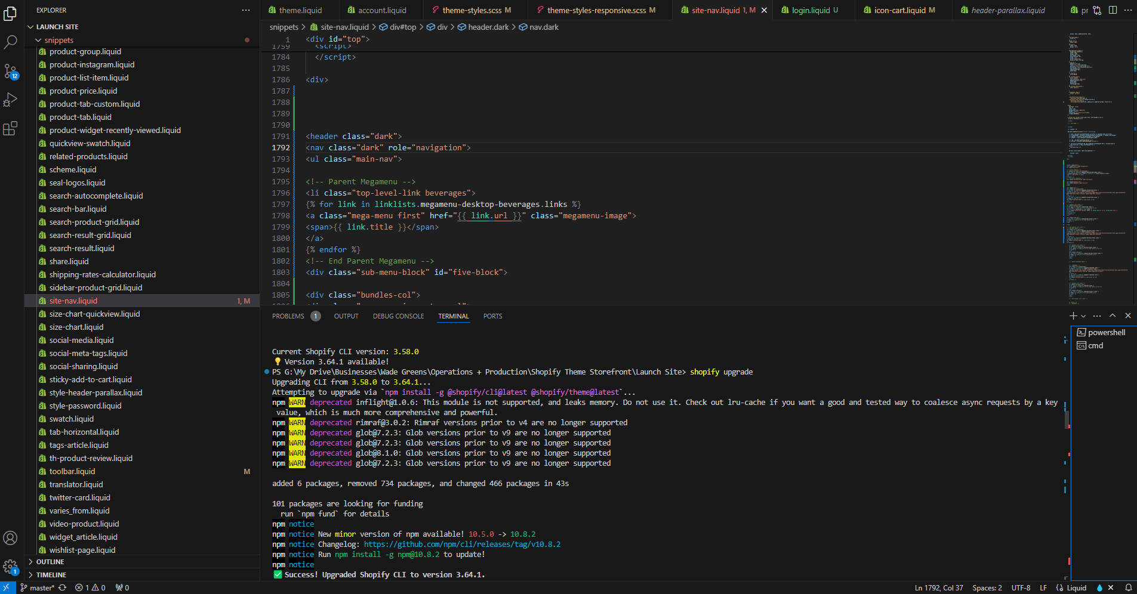Image resolution: width=1137 pixels, height=594 pixels.
Task: Click the Open Changes compare icon
Action: 1097,10
